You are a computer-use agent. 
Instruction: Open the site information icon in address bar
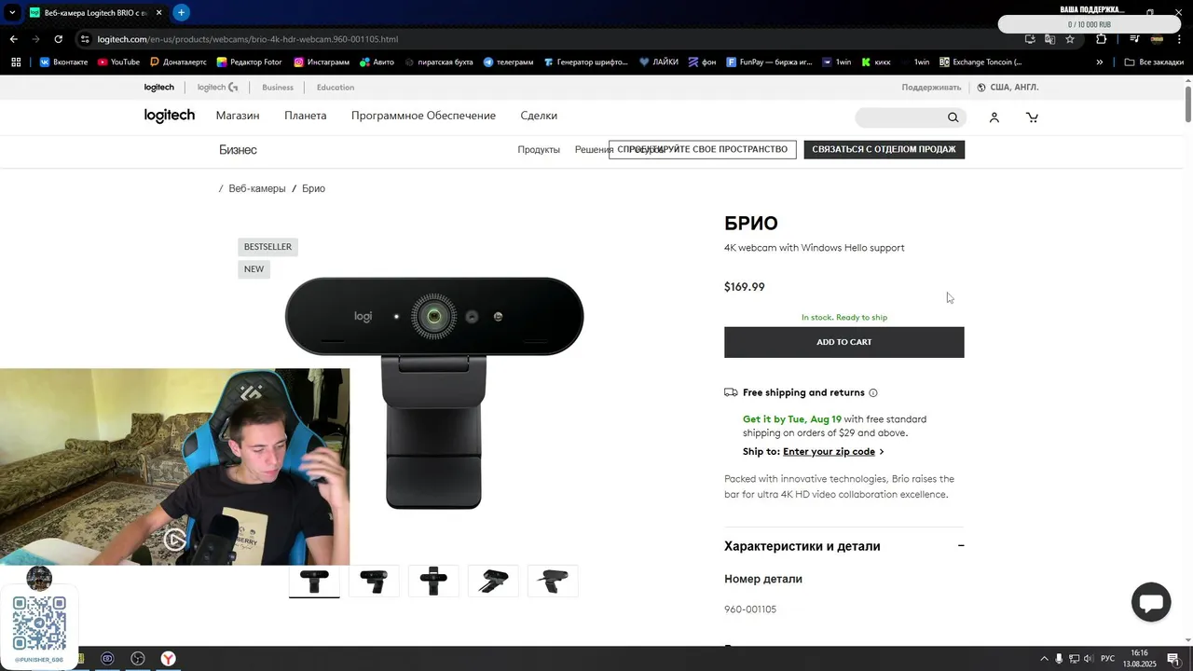click(x=85, y=39)
